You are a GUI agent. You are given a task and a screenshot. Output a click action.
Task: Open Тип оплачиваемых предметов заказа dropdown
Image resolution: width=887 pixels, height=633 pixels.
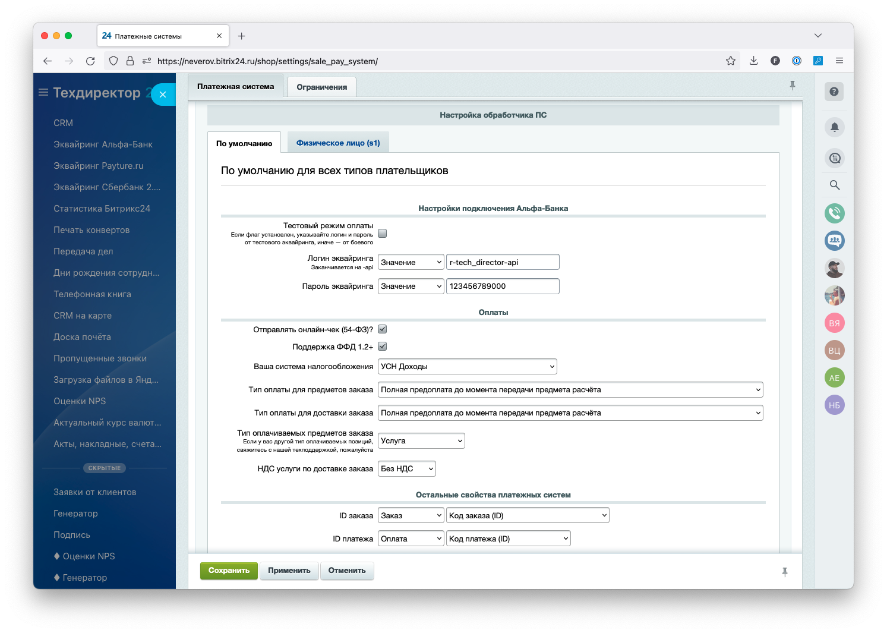[x=421, y=441]
